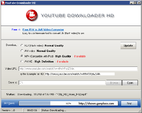Viewport: 142px width, 113px height.
Task: Click the window resize grip corner
Action: click(x=140, y=111)
